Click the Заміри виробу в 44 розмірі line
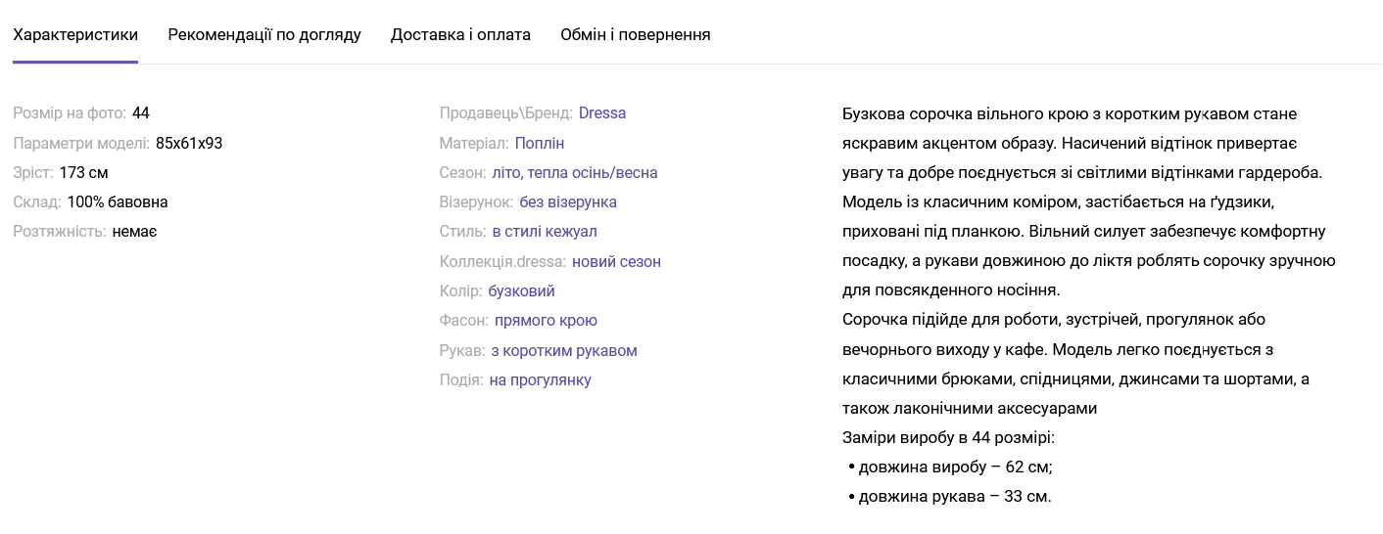The image size is (1383, 534). pyautogui.click(x=948, y=437)
